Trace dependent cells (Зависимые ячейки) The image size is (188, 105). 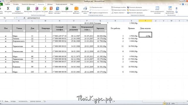(119, 10)
